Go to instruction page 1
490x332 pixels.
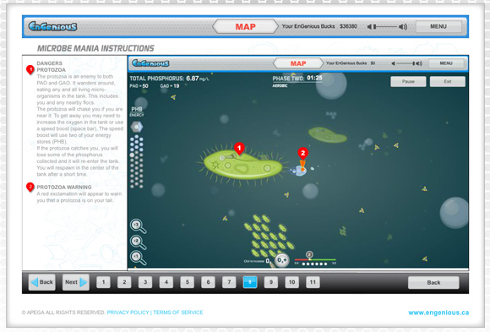(x=103, y=282)
